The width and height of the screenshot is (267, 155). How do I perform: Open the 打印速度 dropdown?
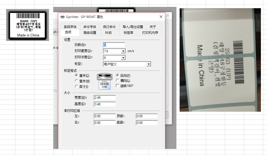(x=123, y=51)
